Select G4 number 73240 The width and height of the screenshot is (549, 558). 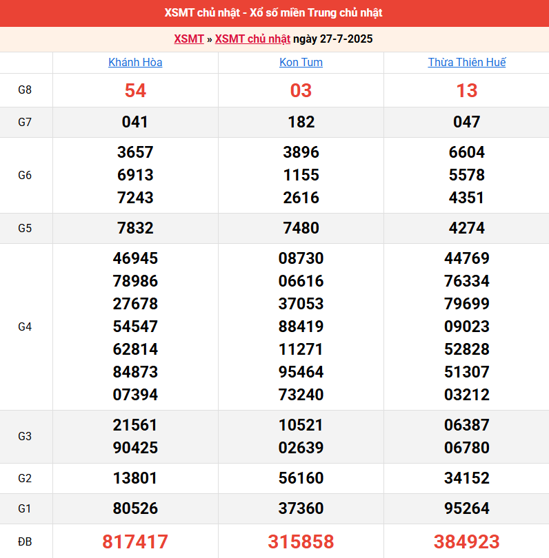pos(301,395)
